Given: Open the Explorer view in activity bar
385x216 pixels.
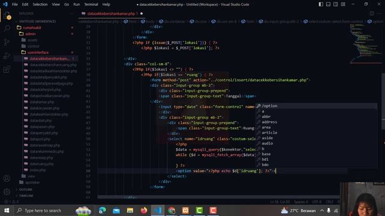Looking at the screenshot, I should point(7,16).
